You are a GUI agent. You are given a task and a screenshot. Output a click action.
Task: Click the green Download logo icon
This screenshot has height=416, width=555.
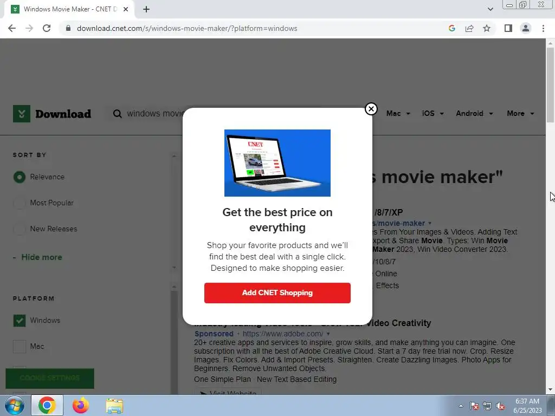[22, 114]
